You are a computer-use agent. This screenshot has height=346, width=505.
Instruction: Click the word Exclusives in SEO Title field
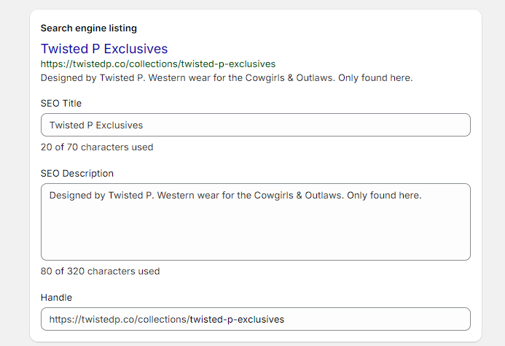(x=118, y=126)
